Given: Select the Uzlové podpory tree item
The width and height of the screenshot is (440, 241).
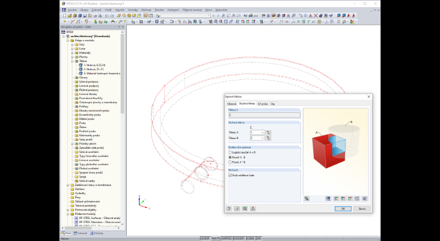Looking at the screenshot, I should [x=89, y=82].
